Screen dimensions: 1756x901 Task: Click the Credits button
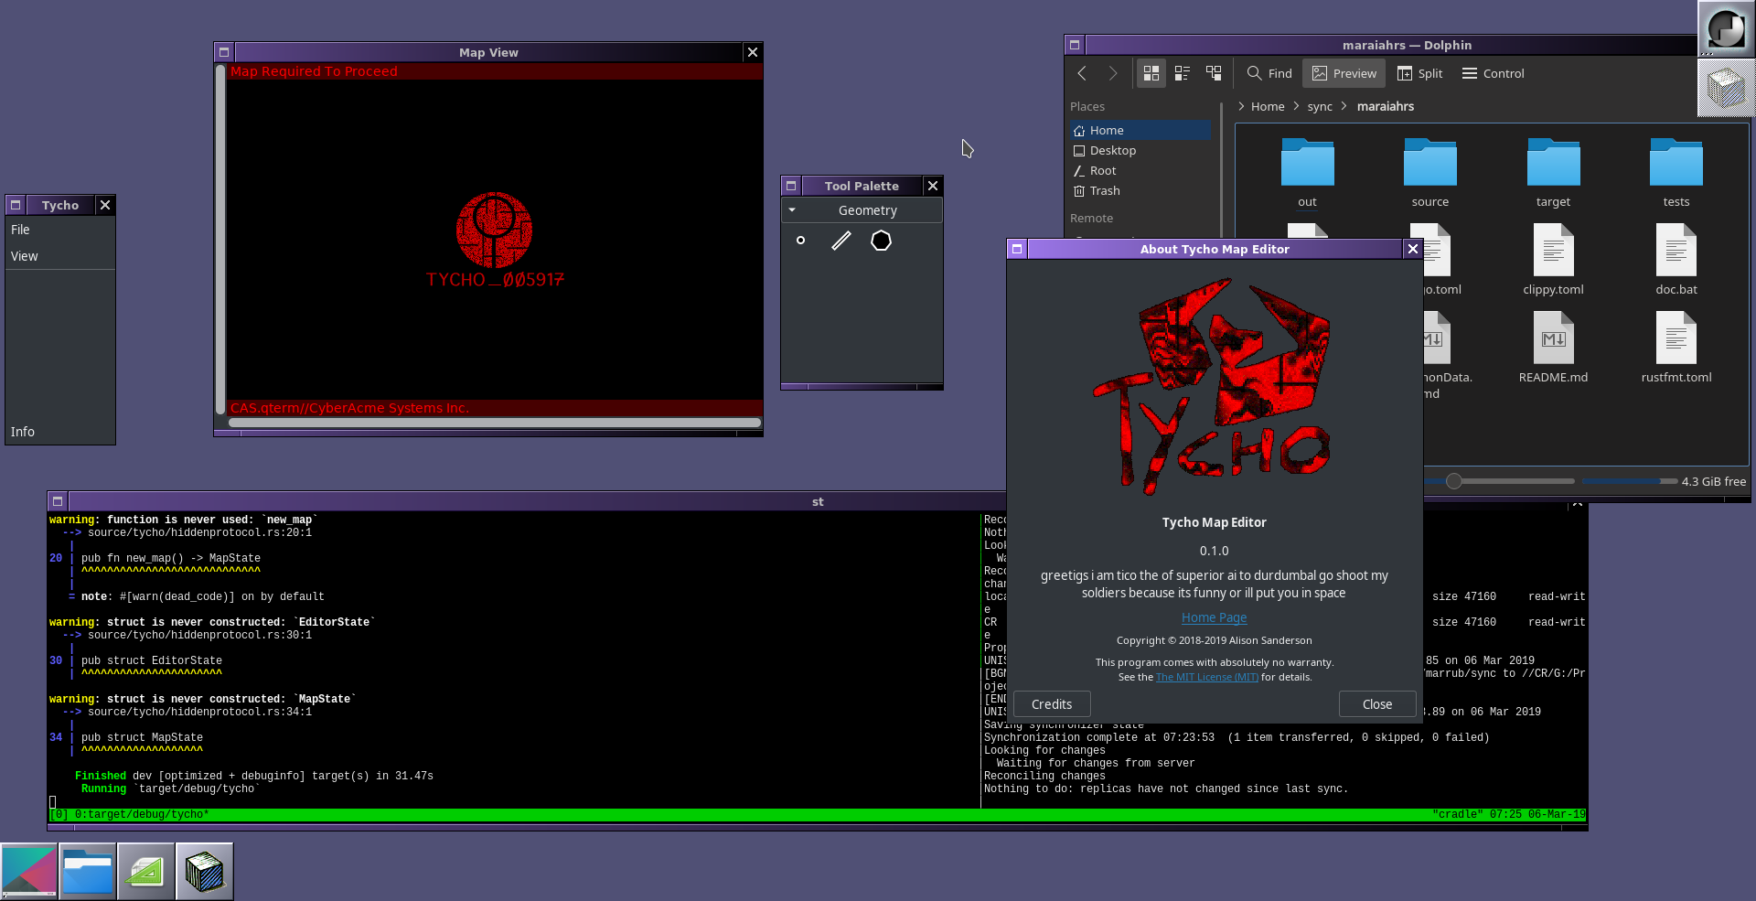pos(1052,704)
